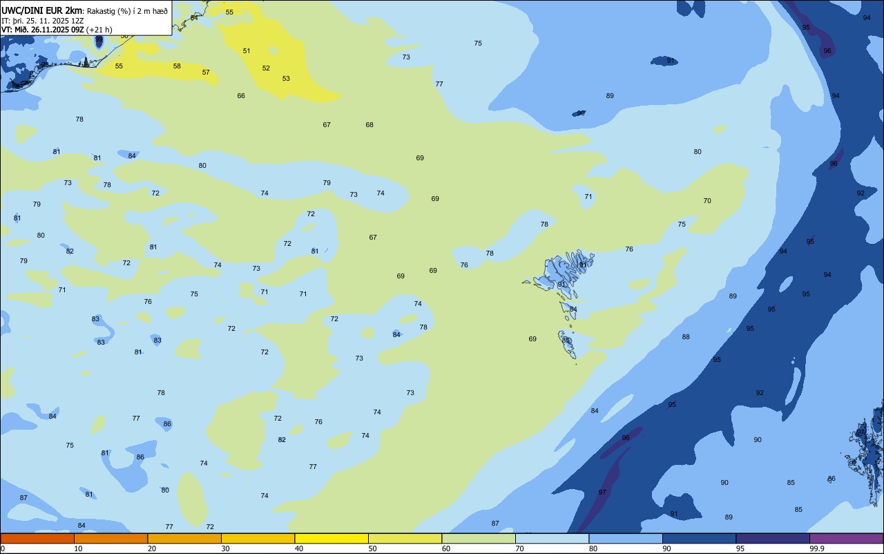Image resolution: width=884 pixels, height=554 pixels.
Task: Click the 'VT: Mið. 26.11.2025 09Z (+21 h)' line
Action: [x=57, y=30]
